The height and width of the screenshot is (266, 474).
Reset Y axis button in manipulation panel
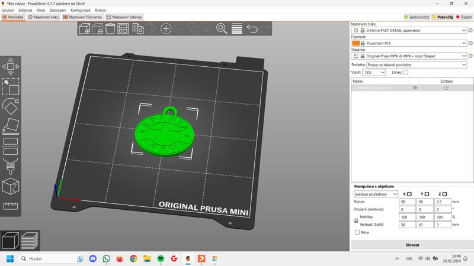coord(427,194)
